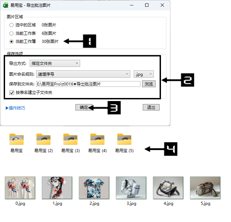Toggle 按表名建立子文件夹 checkbox
The image size is (231, 222).
(11, 93)
